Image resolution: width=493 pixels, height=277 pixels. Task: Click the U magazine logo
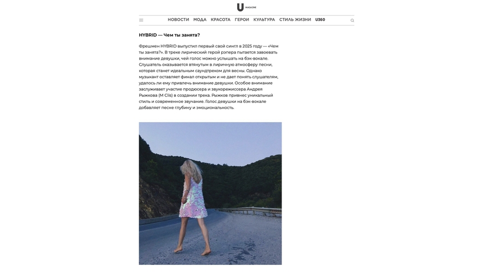point(240,7)
